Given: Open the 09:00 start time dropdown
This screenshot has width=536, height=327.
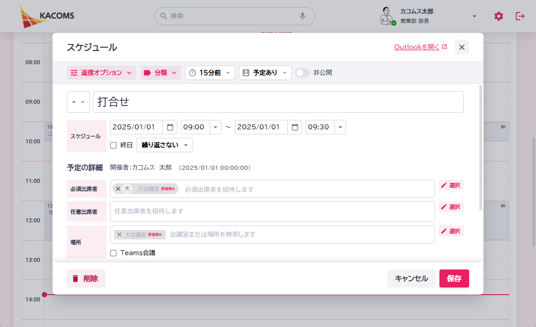Looking at the screenshot, I should tap(216, 127).
